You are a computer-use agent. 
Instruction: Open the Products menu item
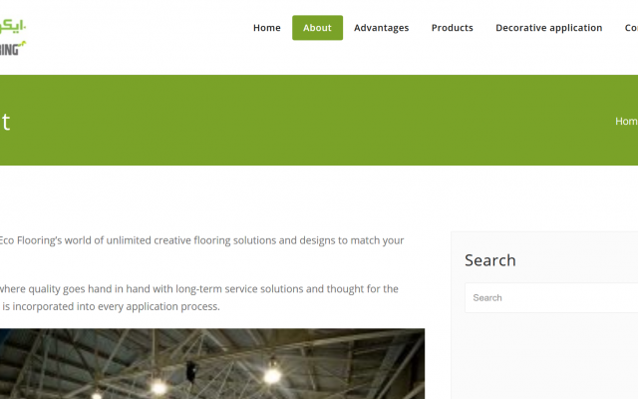point(452,28)
